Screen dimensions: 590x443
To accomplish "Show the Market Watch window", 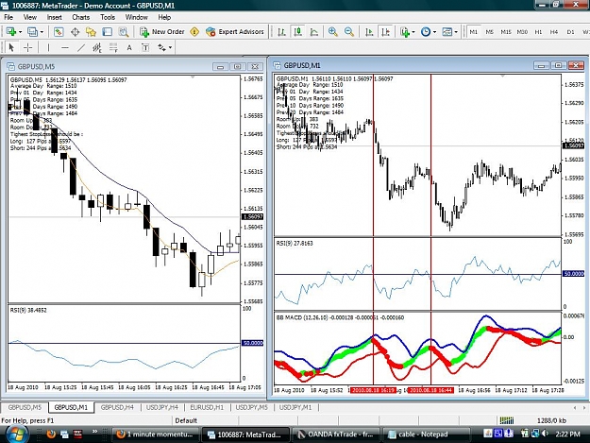I will click(59, 32).
